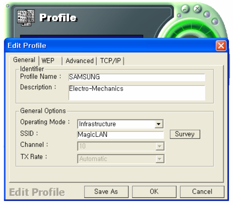Click the Profile list icon in header
The height and width of the screenshot is (205, 233).
26,18
